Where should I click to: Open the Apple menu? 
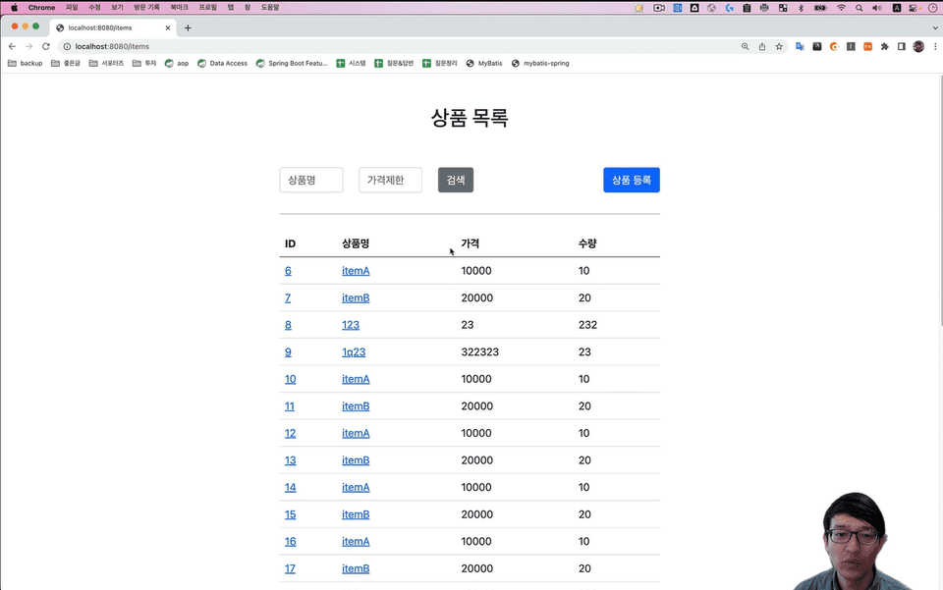[x=15, y=8]
